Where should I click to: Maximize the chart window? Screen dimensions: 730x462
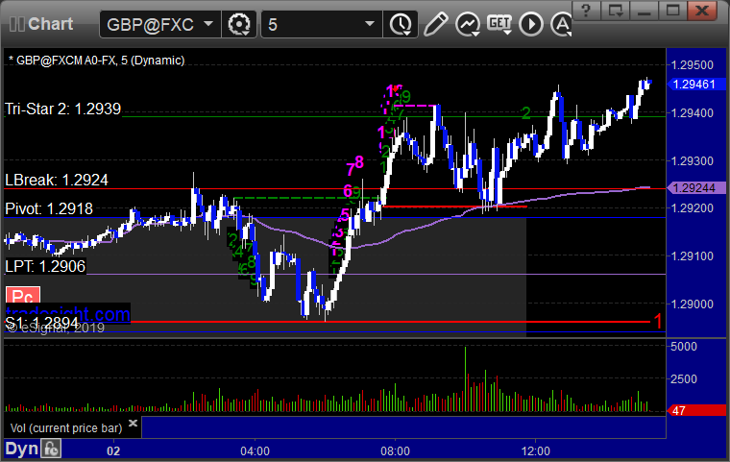coord(672,11)
